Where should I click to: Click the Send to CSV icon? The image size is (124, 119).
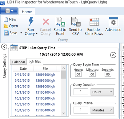76,22
